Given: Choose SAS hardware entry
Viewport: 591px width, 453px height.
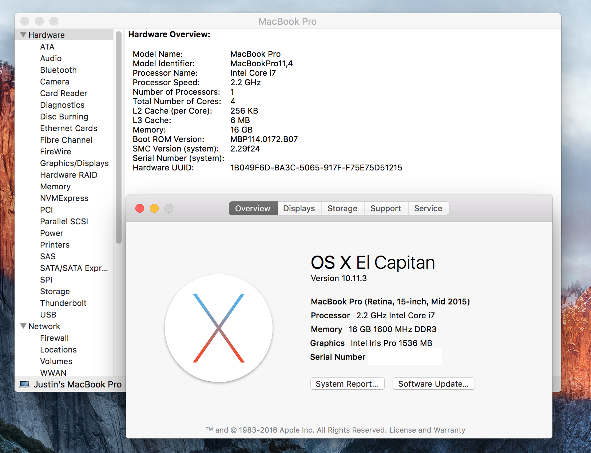Looking at the screenshot, I should [x=48, y=256].
